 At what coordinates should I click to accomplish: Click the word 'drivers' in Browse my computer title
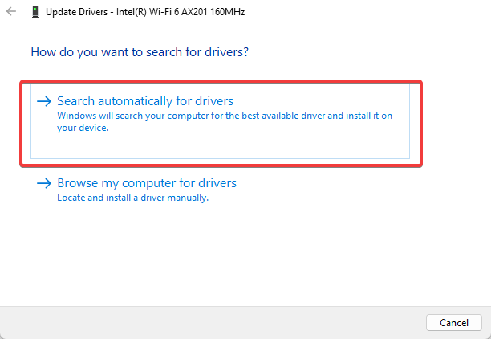tap(217, 183)
